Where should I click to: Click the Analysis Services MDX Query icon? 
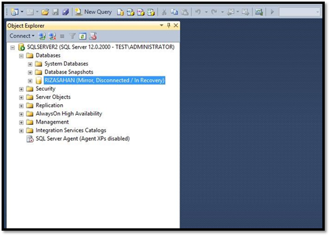(130, 12)
